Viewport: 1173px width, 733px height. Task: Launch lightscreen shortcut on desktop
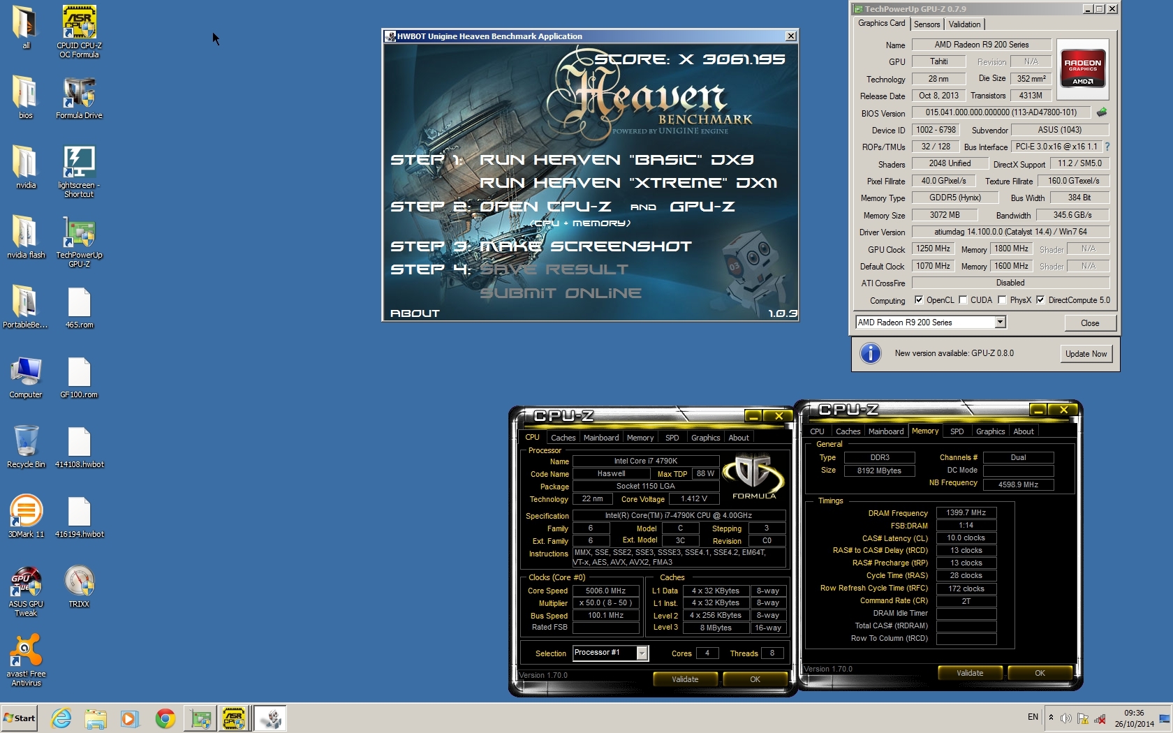pos(79,170)
